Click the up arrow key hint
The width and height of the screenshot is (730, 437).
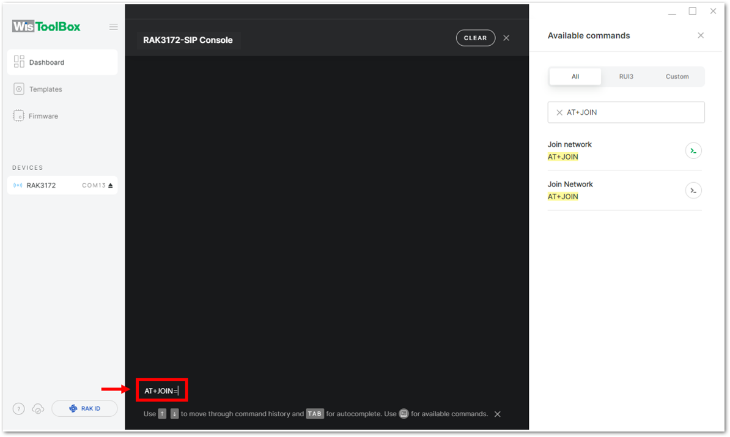coord(162,414)
